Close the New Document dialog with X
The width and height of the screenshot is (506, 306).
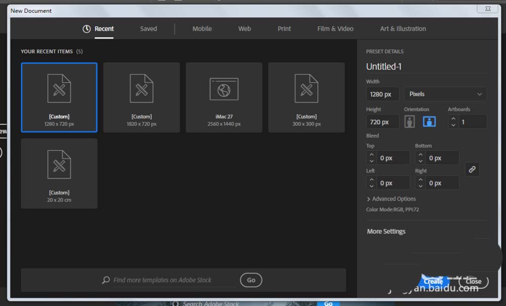[x=488, y=9]
